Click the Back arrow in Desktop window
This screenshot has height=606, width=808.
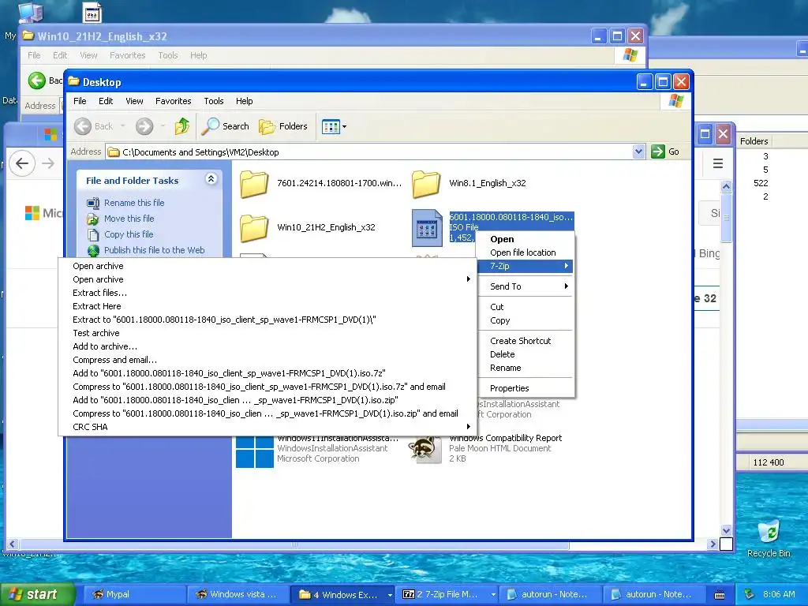(82, 126)
